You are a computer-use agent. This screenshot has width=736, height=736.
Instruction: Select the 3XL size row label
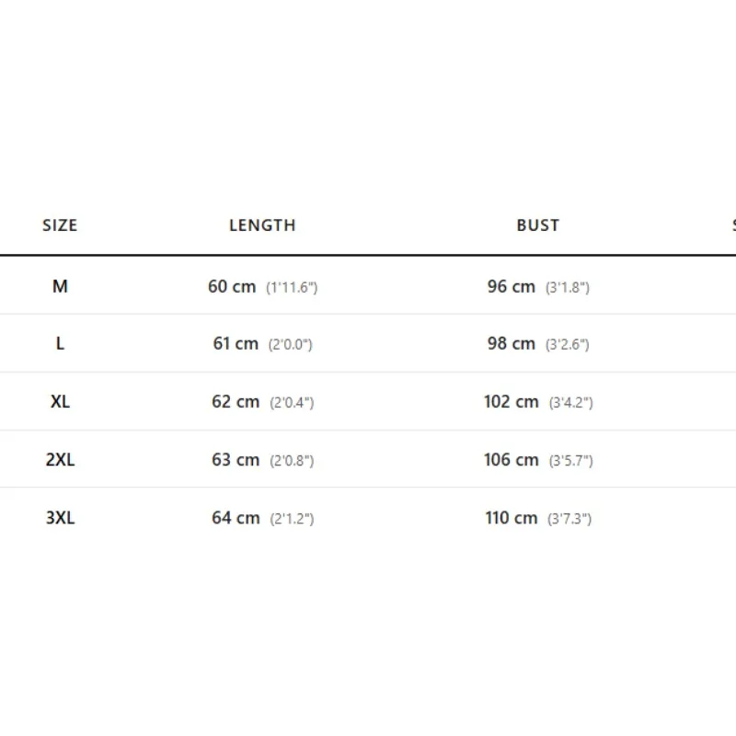pos(60,518)
